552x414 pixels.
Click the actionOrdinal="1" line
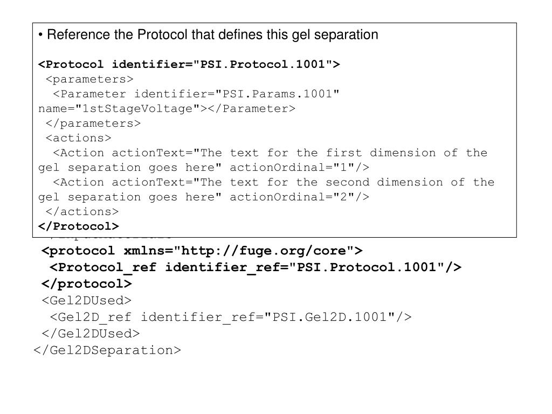click(204, 168)
